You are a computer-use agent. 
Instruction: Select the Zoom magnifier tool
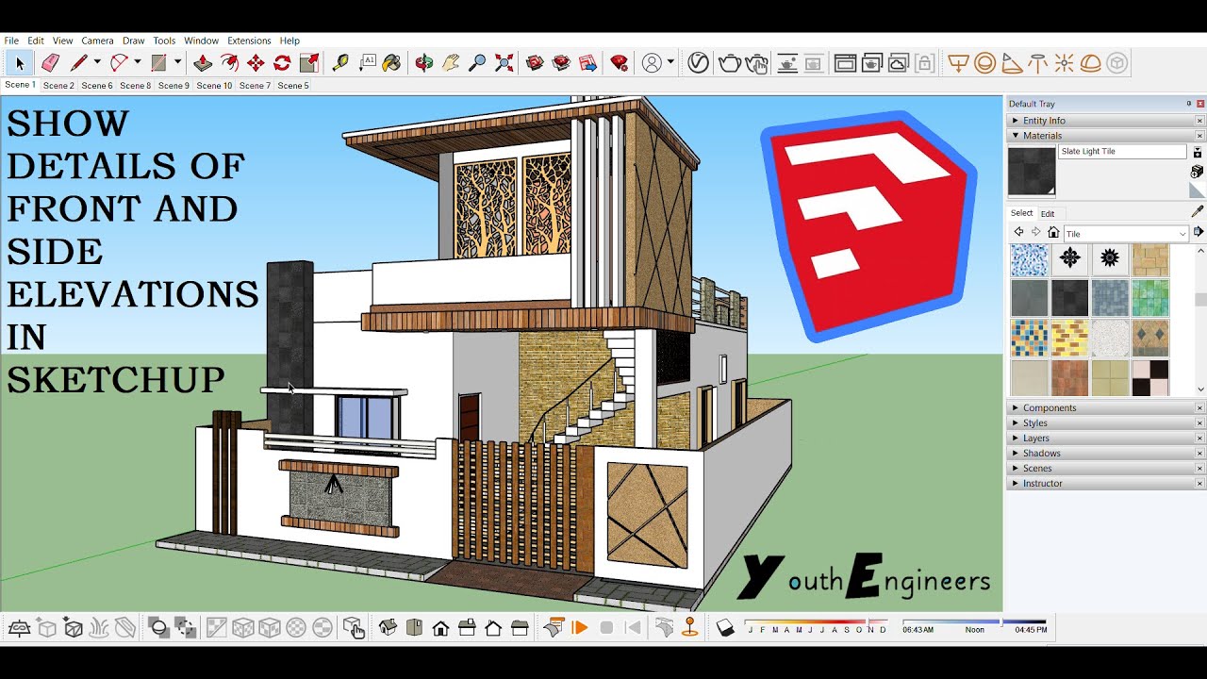click(x=477, y=63)
